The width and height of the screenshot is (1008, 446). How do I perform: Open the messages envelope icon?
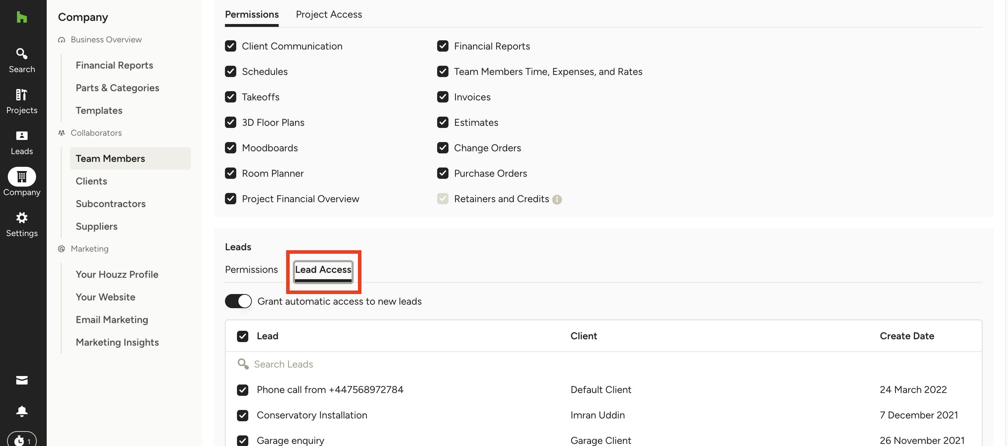tap(22, 380)
